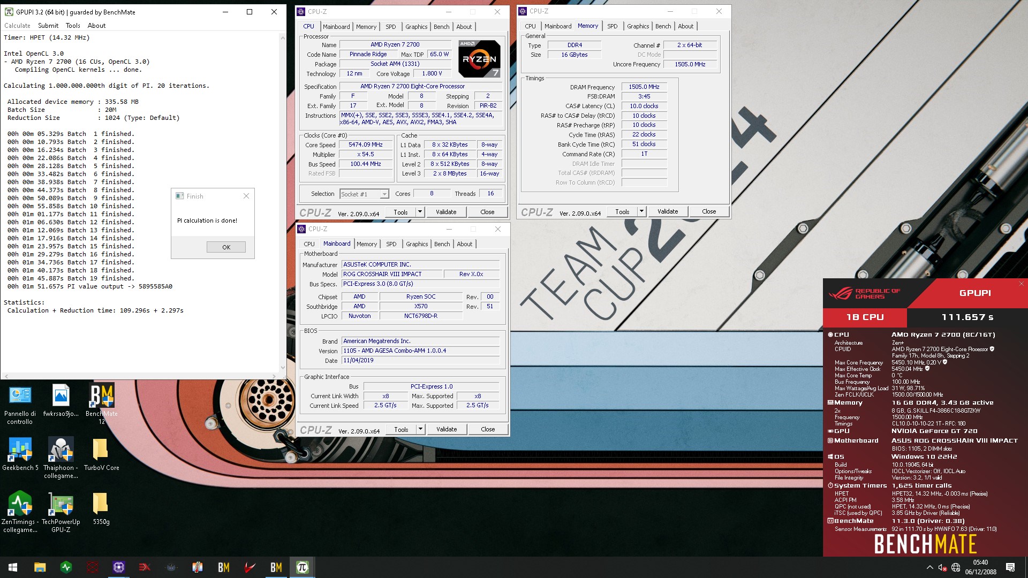The image size is (1028, 578).
Task: Click Close button in CPU-Z Mainboard window
Action: click(x=488, y=429)
